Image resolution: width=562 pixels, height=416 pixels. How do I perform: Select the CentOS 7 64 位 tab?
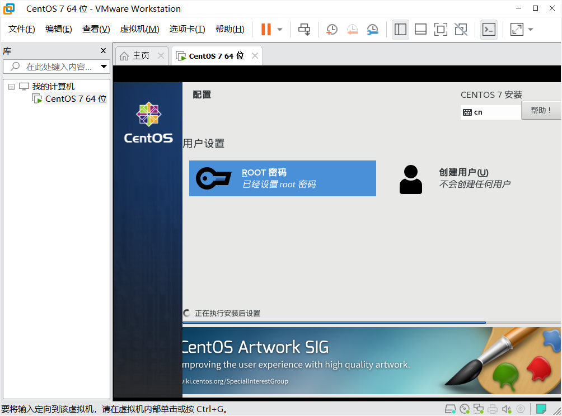pyautogui.click(x=216, y=56)
